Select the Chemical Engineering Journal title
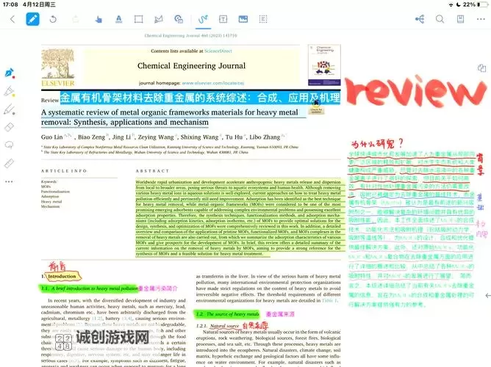The height and width of the screenshot is (367, 491). click(x=191, y=65)
